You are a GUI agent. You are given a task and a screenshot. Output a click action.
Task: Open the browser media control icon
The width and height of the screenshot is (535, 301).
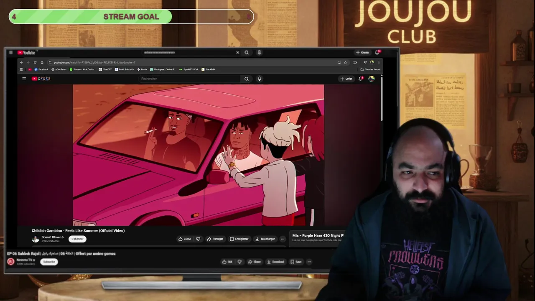365,62
